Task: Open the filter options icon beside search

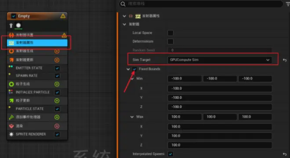Action: tap(288, 4)
